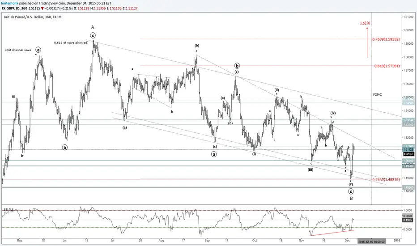Image resolution: width=417 pixels, height=246 pixels.
Task: Click the 1.0000 indicator axis label
Action: pyautogui.click(x=408, y=210)
